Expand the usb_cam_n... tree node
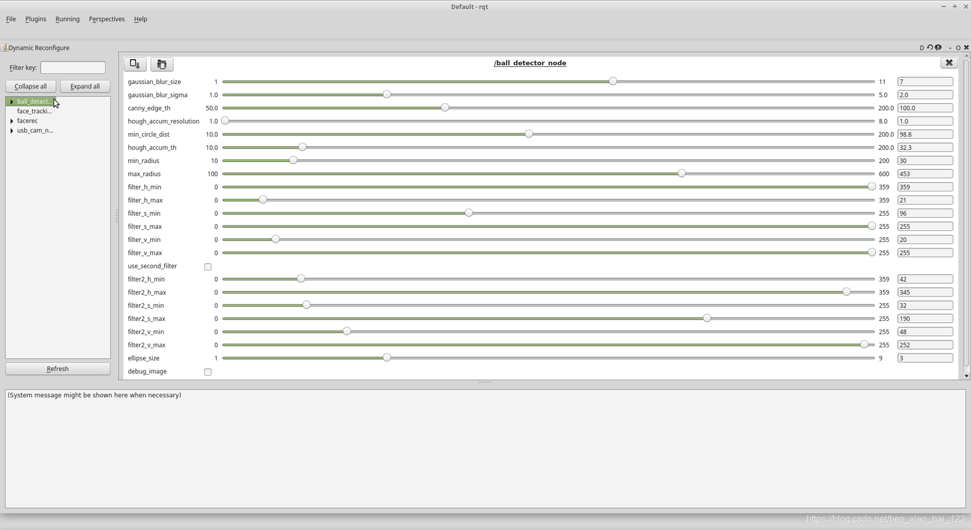The height and width of the screenshot is (530, 971). [11, 131]
